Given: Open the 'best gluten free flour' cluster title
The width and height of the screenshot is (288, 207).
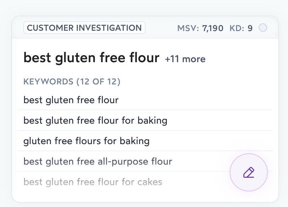Looking at the screenshot, I should (x=91, y=58).
